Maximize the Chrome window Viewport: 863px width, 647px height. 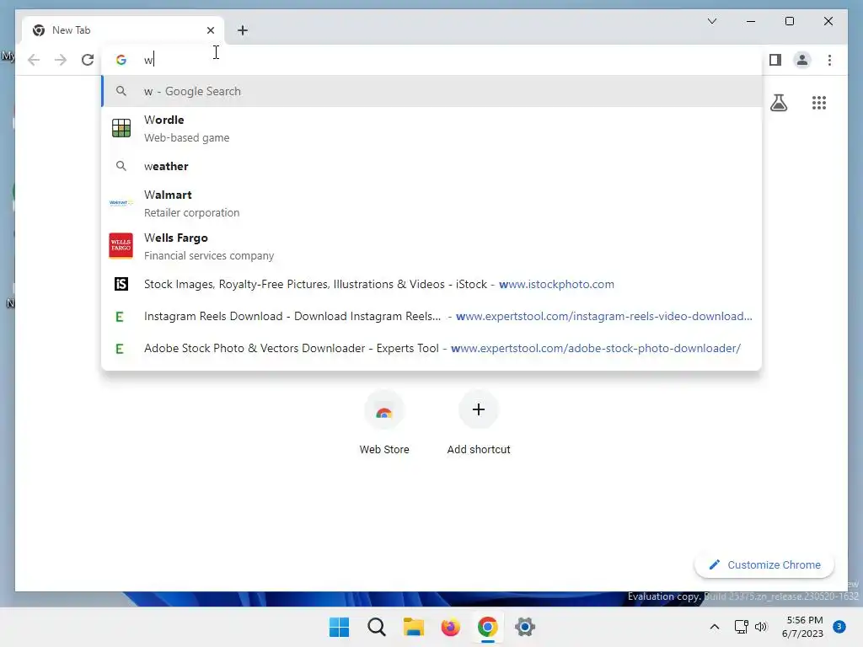[x=789, y=21]
